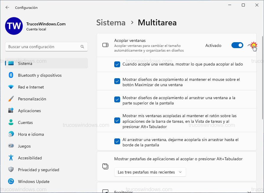Viewport: 264px width, 193px height.
Task: Click the Buscar una configuración search field
Action: [x=46, y=47]
